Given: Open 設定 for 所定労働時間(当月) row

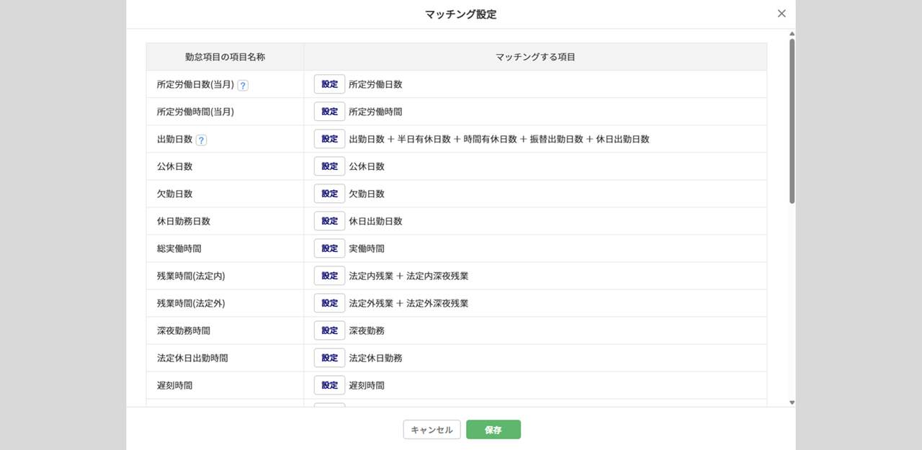Looking at the screenshot, I should click(329, 112).
